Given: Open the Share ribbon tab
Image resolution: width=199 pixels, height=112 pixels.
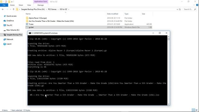Looking at the screenshot, I should pyautogui.click(x=21, y=5).
